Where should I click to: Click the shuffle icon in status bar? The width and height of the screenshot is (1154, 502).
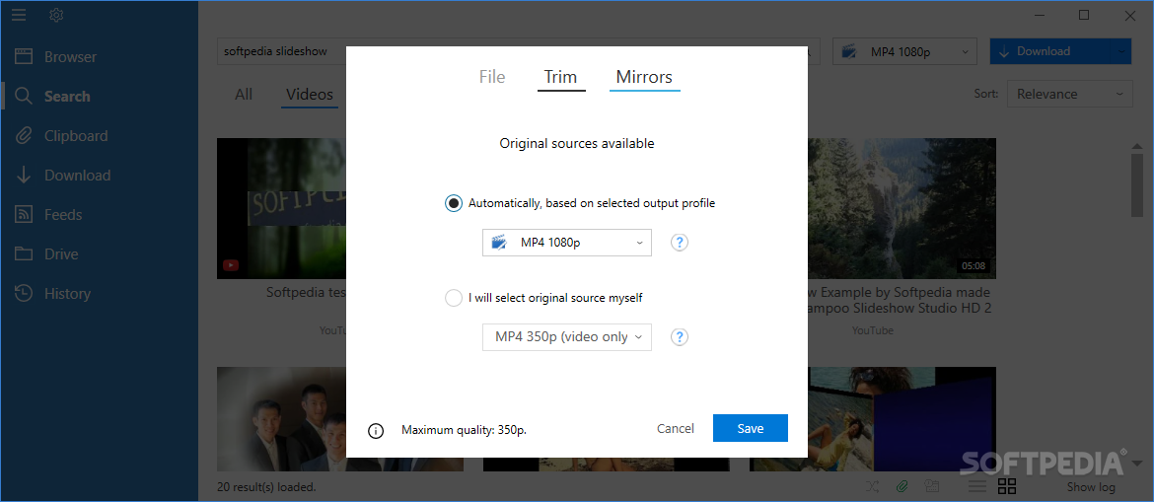coord(873,486)
